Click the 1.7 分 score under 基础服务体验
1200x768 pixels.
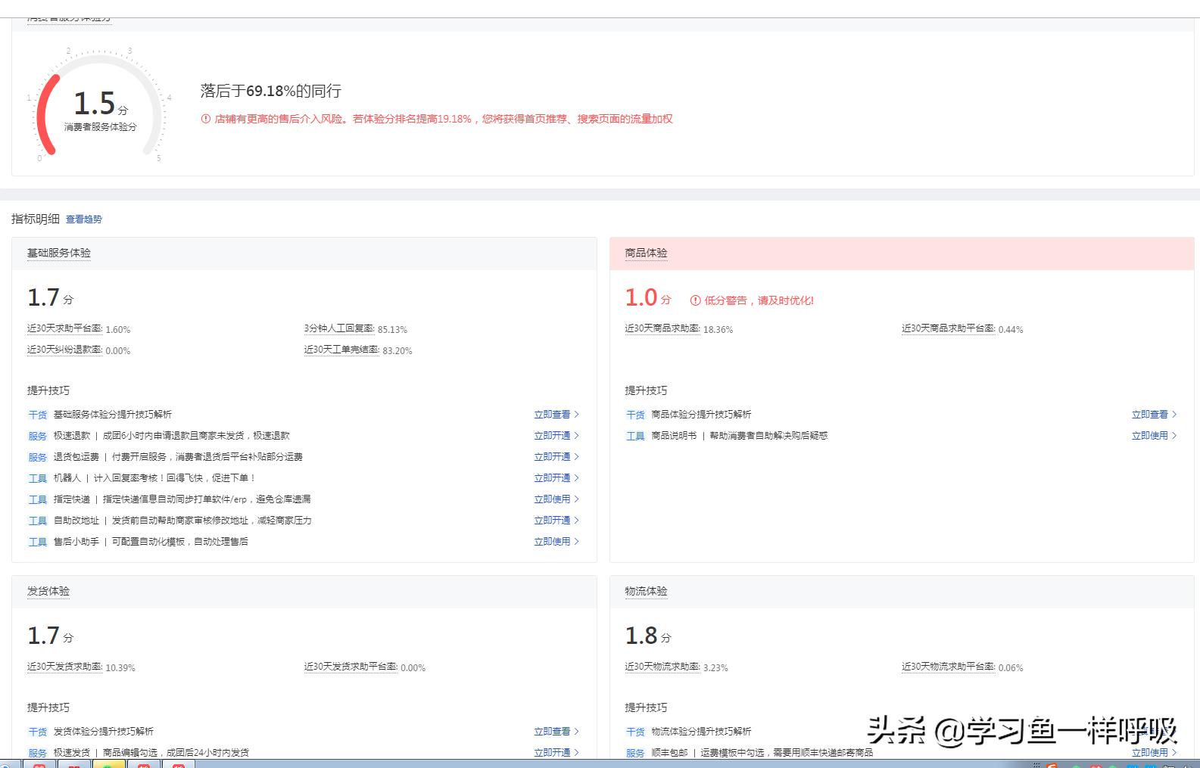tap(50, 298)
